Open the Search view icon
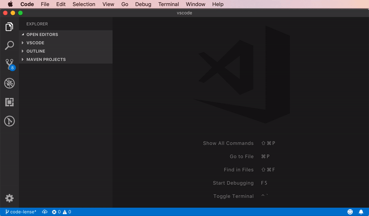369x216 pixels. tap(9, 45)
